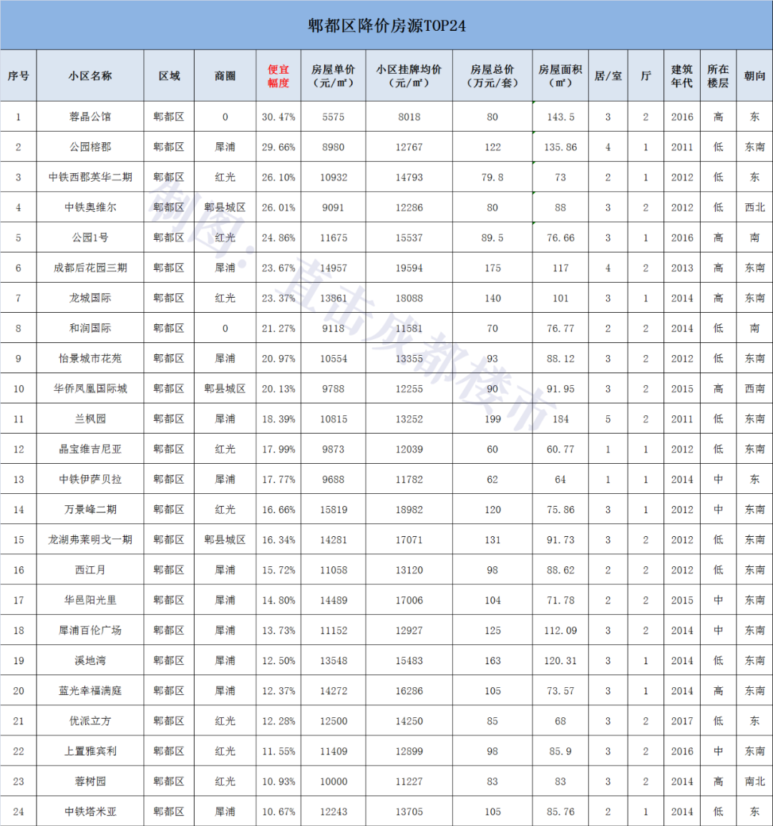The width and height of the screenshot is (773, 826).
Task: Click the 商圈 header cell
Action: coord(225,76)
